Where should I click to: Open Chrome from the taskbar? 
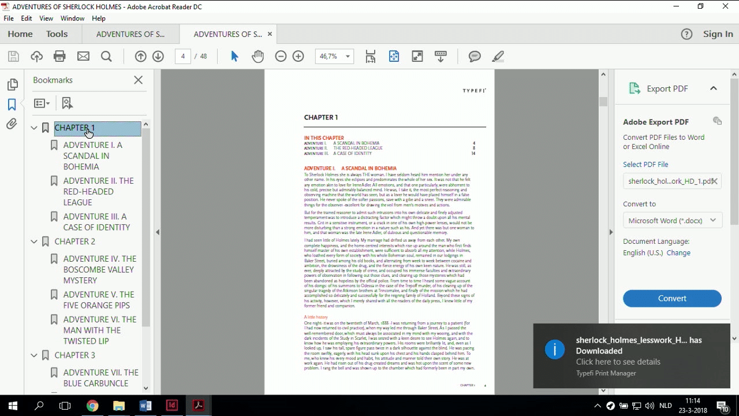(x=92, y=406)
